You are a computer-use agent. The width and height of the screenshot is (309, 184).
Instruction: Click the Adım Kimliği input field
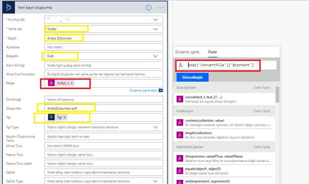(103, 65)
